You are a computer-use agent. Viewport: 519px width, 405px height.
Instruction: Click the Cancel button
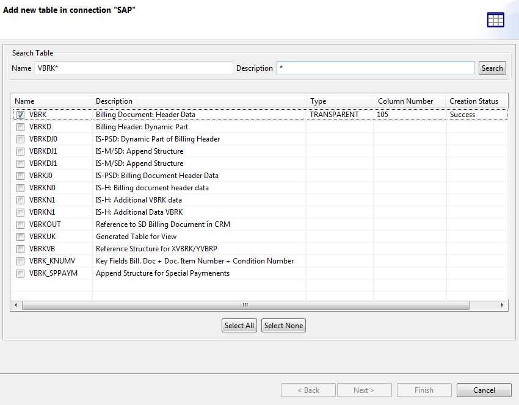pos(484,390)
